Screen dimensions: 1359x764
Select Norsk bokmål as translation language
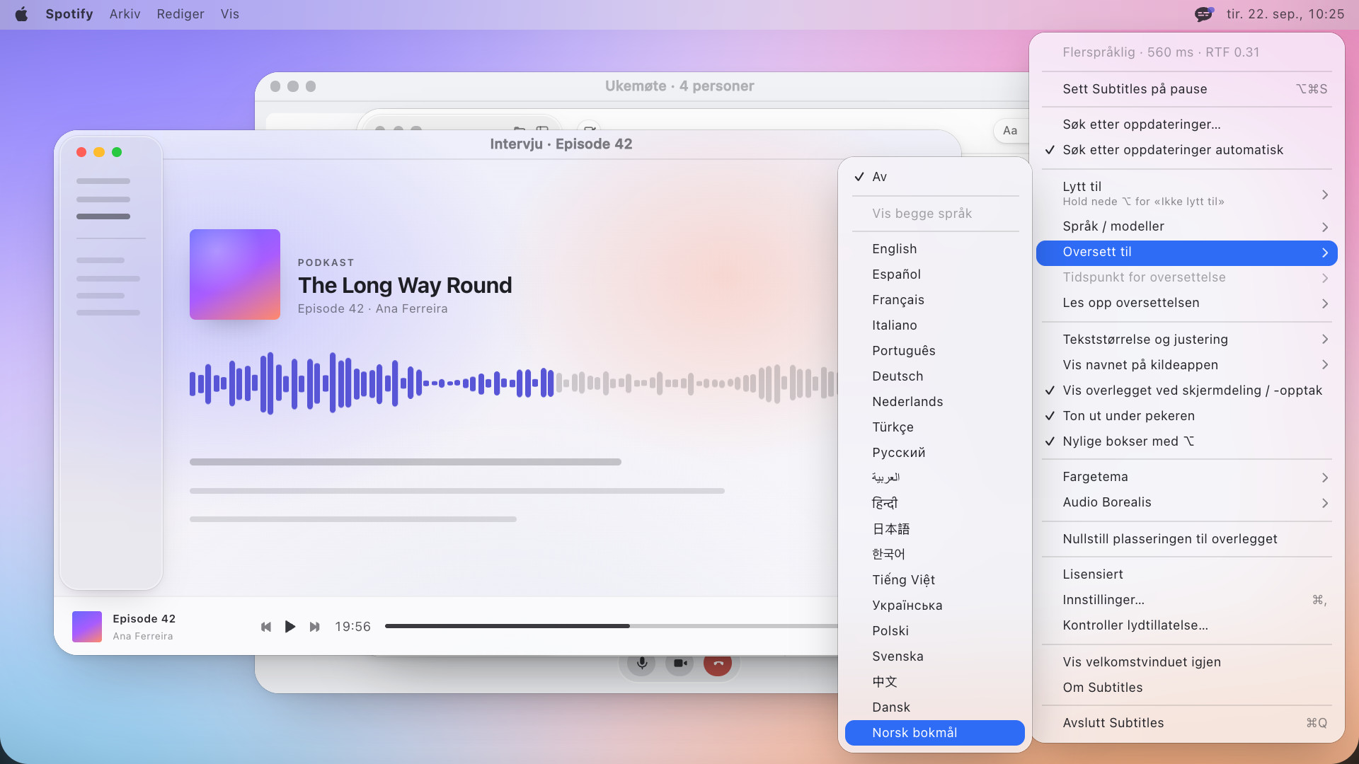coord(934,733)
